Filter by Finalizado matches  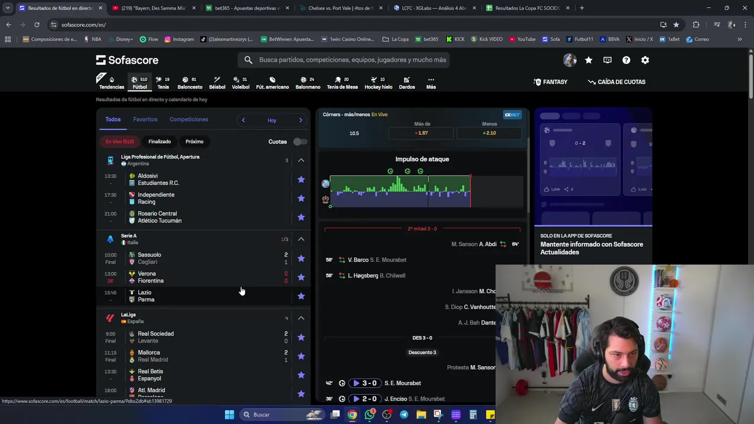click(x=160, y=141)
